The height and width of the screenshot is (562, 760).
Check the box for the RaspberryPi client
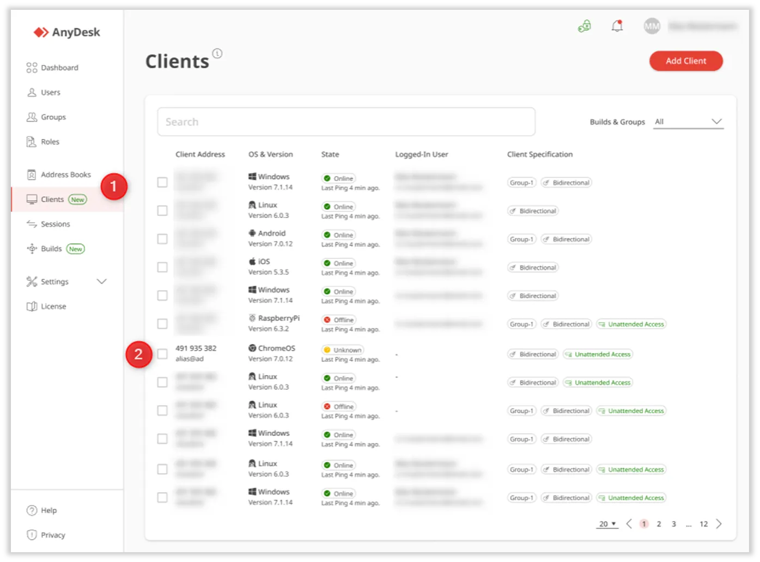coord(162,324)
